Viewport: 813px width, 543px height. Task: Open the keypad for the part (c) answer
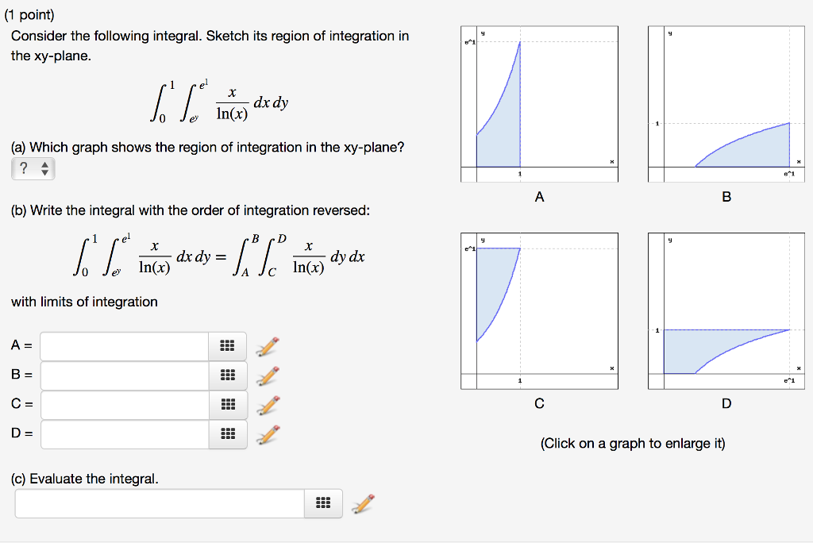tap(322, 503)
